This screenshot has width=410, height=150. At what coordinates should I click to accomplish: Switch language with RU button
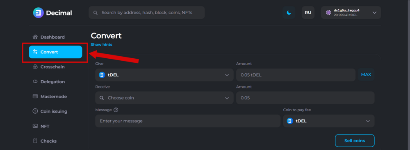308,13
